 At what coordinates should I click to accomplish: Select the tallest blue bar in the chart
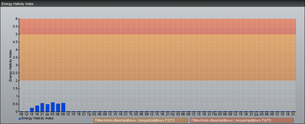coord(53,107)
